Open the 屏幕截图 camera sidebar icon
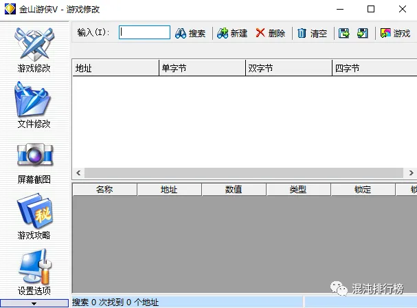The height and width of the screenshot is (308, 417). click(34, 163)
